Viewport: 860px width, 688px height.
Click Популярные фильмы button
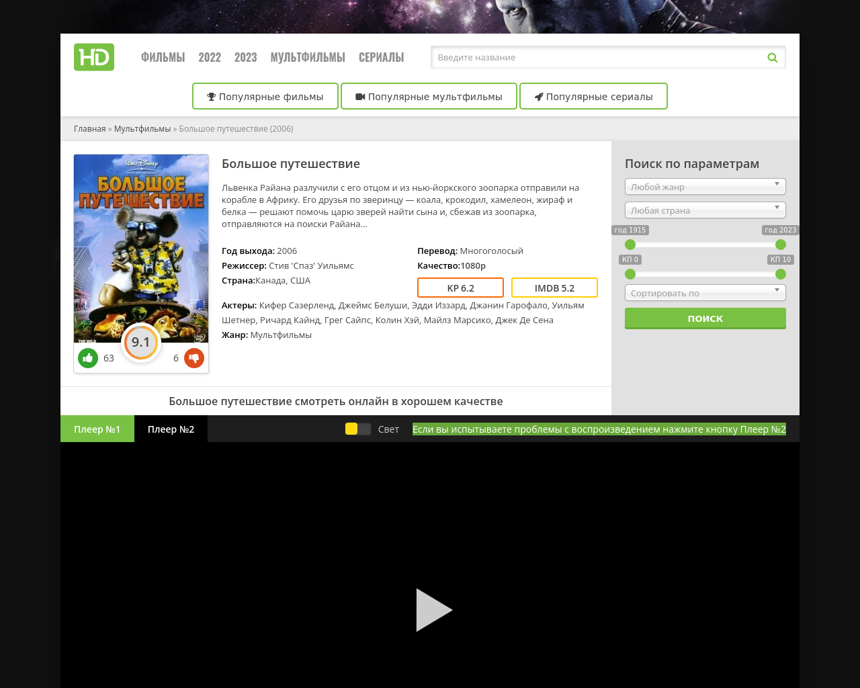pos(265,96)
